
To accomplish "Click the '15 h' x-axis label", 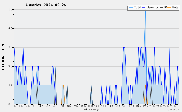I will [118, 106].
